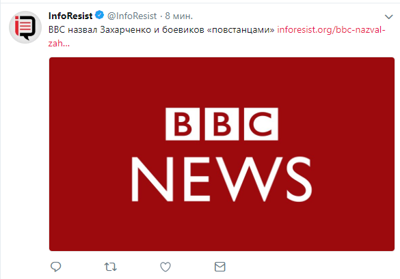Expand the tweet options chevron menu
The height and width of the screenshot is (279, 400).
[x=388, y=17]
